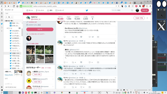Image resolution: width=167 pixels, height=94 pixels.
Task: Open dropdown on tweet with 26 retweets
Action: [115, 66]
